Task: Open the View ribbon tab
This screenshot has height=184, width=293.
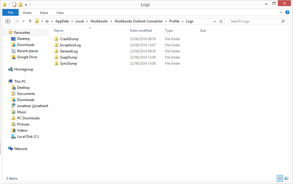Action: pos(60,13)
